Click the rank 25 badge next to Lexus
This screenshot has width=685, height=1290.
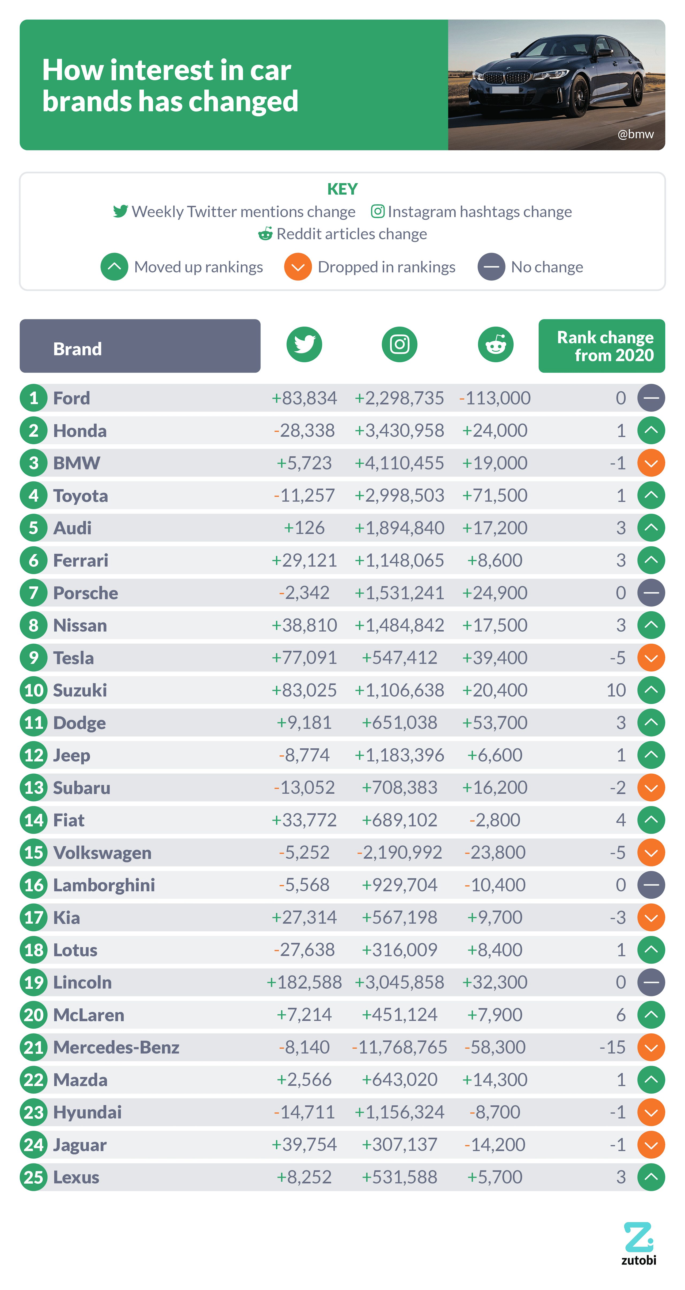[x=33, y=1177]
